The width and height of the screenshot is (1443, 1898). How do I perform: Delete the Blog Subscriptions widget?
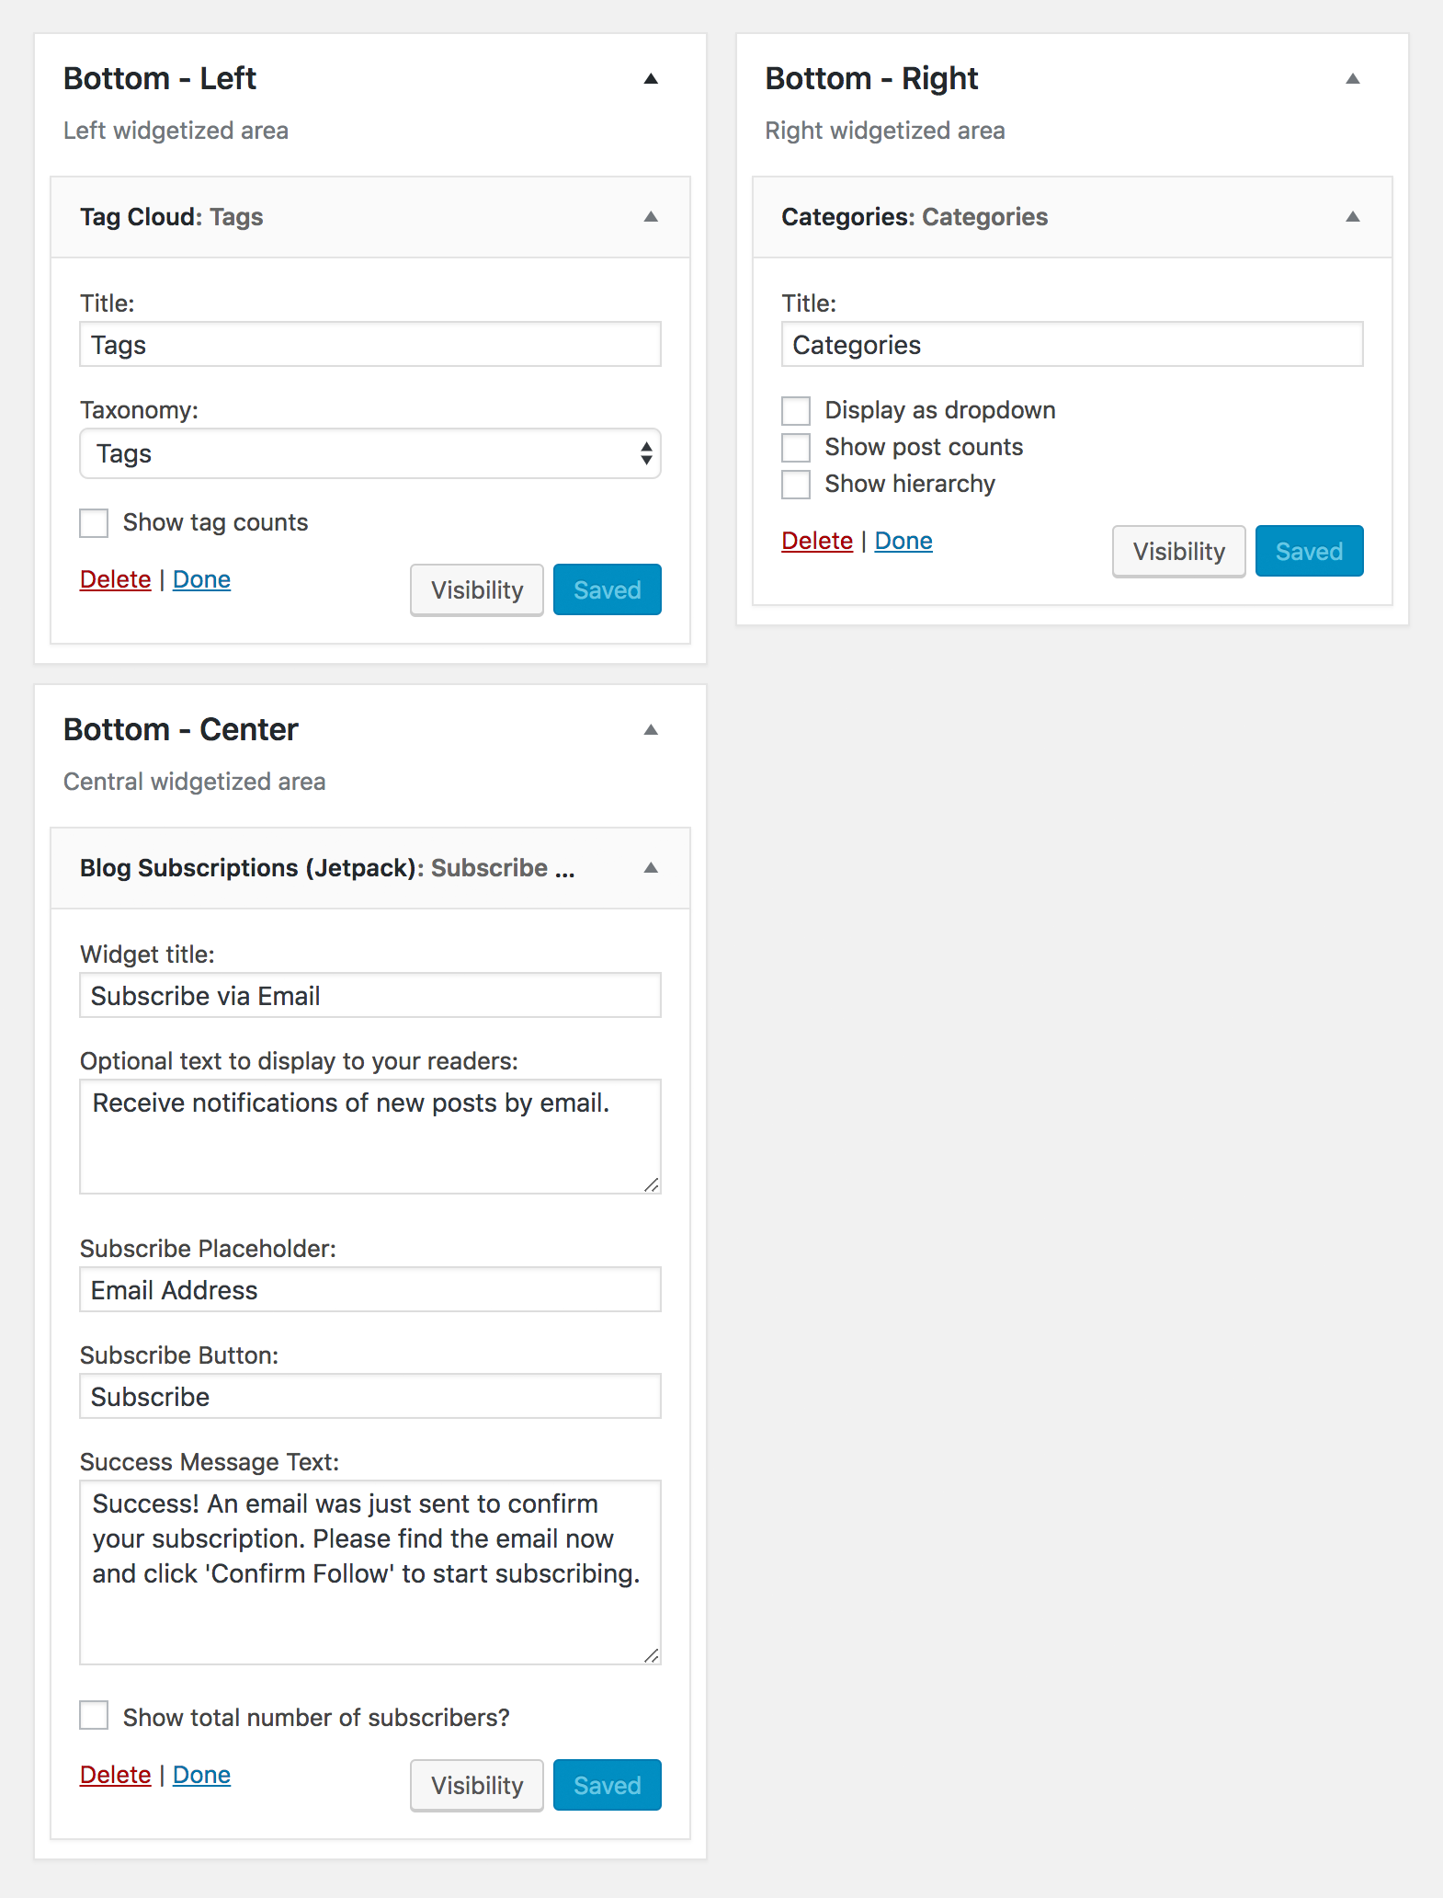click(115, 1775)
